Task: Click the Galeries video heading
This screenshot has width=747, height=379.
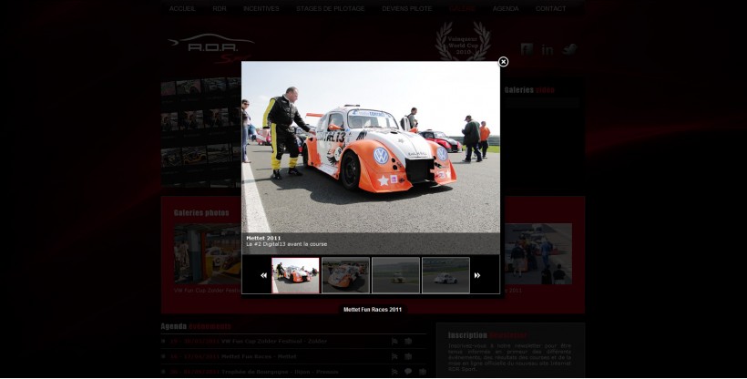Action: pos(529,90)
